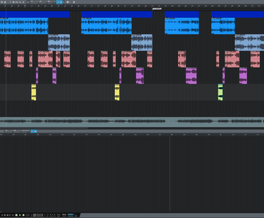Click the tempo field in the transport bar
This screenshot has height=218, width=264.
[64, 215]
